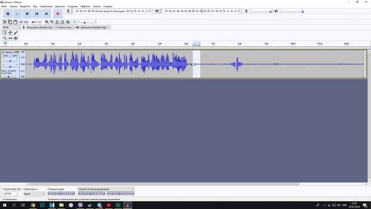This screenshot has height=209, width=371.
Task: Click the recording volume slider knob
Action: (271, 12)
